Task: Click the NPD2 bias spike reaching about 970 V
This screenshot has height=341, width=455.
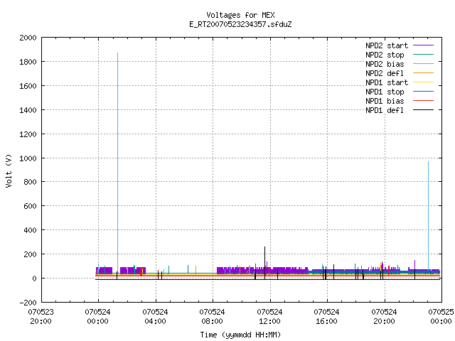Action: 428,215
